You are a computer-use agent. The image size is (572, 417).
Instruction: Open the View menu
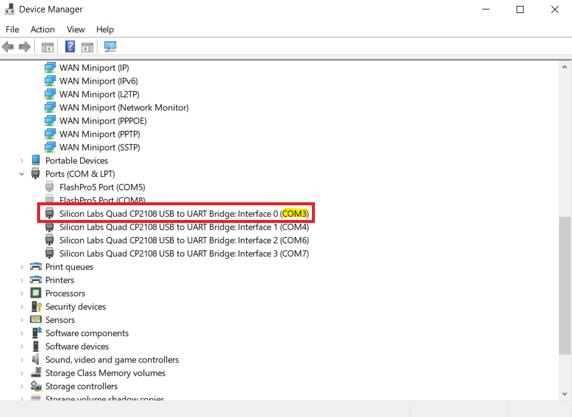75,29
